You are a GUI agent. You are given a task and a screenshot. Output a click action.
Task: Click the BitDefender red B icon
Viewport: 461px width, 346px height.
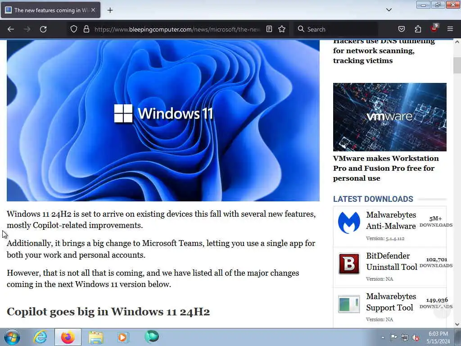(349, 264)
